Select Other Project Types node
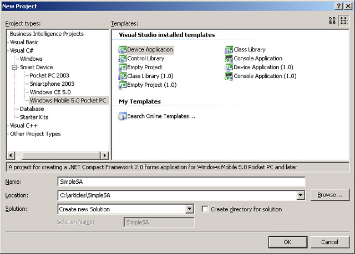Image resolution: width=355 pixels, height=254 pixels. click(35, 134)
